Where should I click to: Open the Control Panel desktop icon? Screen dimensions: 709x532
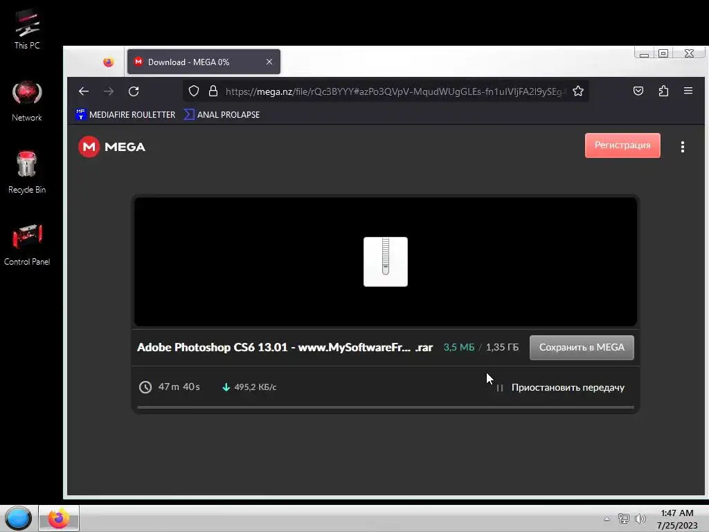(x=27, y=245)
